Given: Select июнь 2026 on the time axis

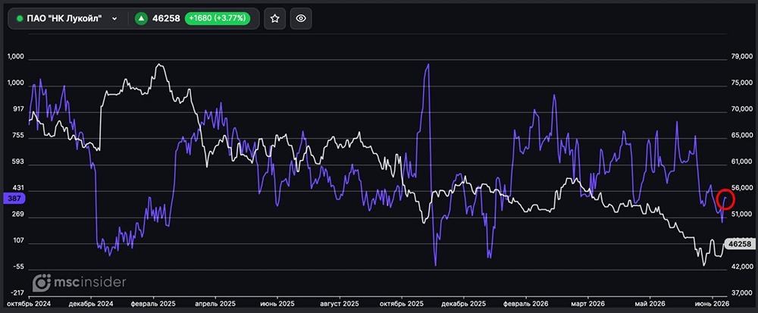Looking at the screenshot, I should click(711, 305).
